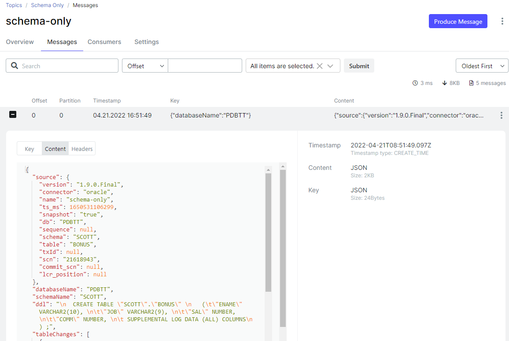Click the schema-only topic title
Viewport: 509px width, 341px height.
pyautogui.click(x=39, y=21)
